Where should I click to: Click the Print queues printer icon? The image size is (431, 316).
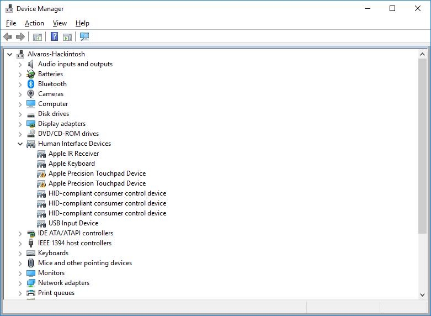click(31, 293)
